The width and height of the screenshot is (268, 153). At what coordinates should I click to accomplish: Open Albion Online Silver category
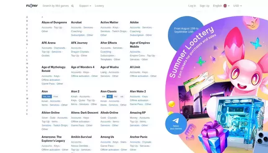tap(45, 118)
